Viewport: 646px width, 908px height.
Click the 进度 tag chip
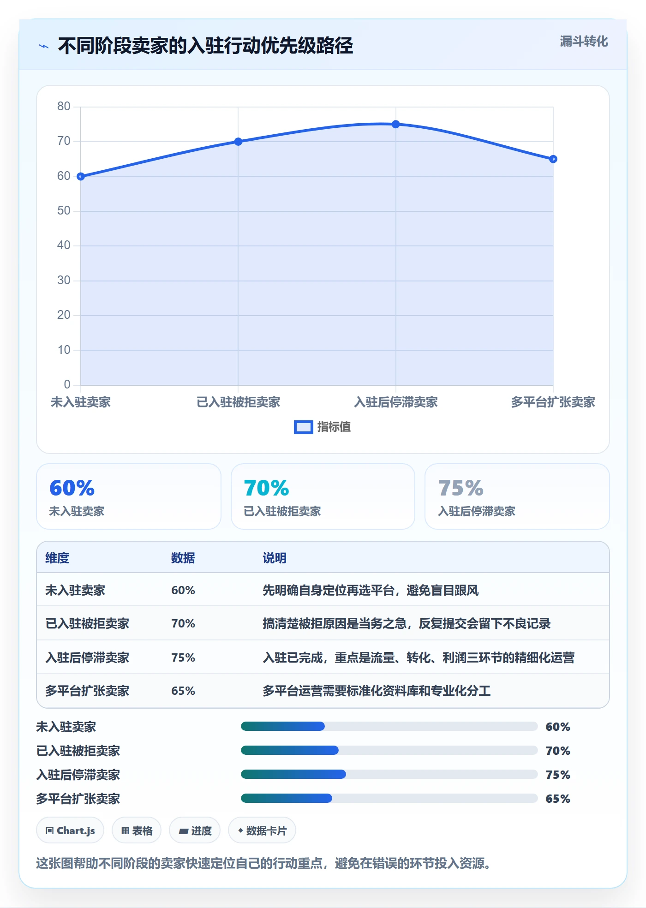195,830
